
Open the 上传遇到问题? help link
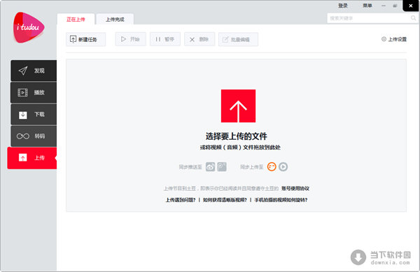[181, 200]
